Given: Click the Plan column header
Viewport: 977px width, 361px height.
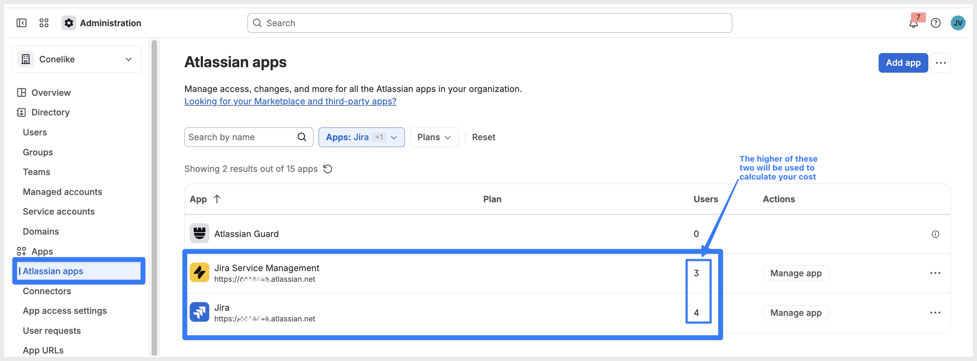Looking at the screenshot, I should pos(492,199).
